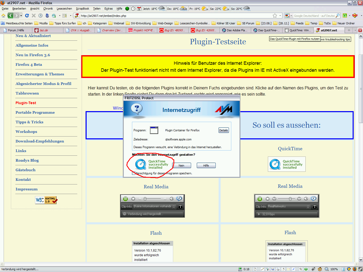Open the Datei menu

coord(5,9)
